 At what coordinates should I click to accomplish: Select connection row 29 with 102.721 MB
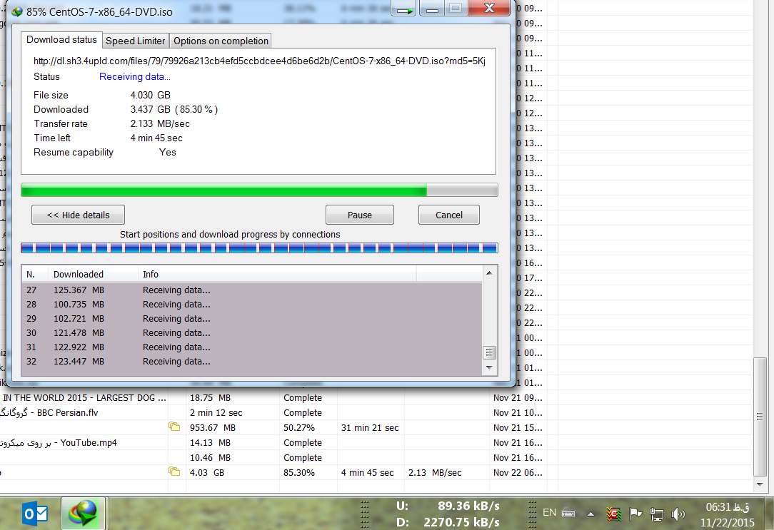tap(252, 318)
